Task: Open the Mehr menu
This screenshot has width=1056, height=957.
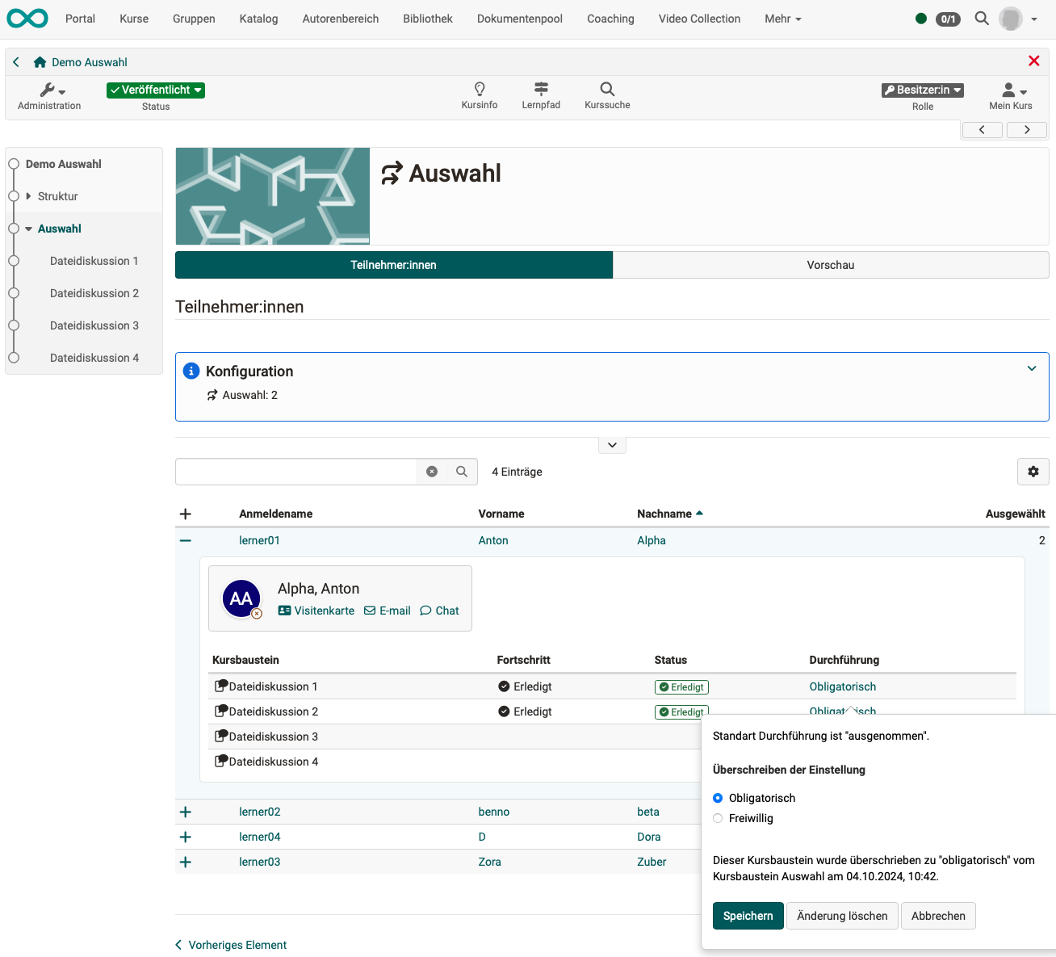Action: [782, 19]
